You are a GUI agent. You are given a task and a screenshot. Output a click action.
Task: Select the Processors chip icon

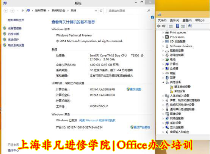167,37
